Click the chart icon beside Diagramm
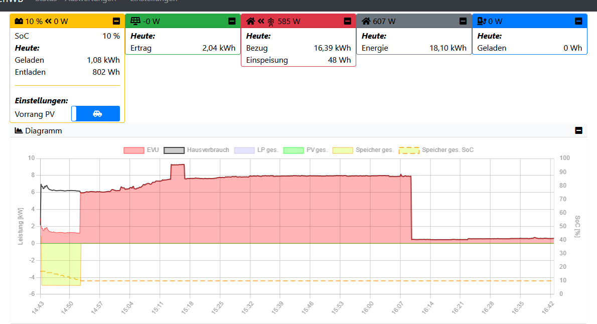This screenshot has height=324, width=597. [19, 130]
